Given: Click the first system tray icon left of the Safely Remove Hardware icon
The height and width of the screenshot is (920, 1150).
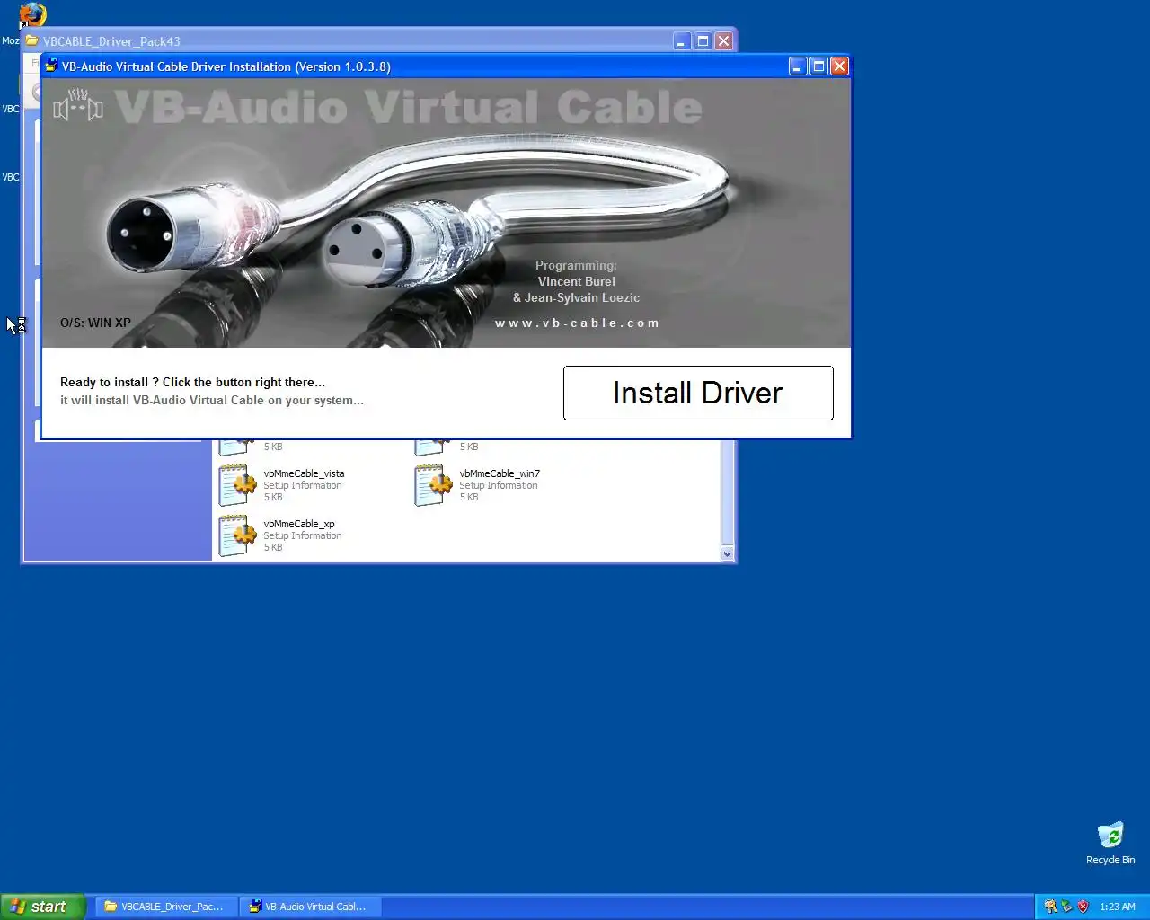Looking at the screenshot, I should 1050,907.
